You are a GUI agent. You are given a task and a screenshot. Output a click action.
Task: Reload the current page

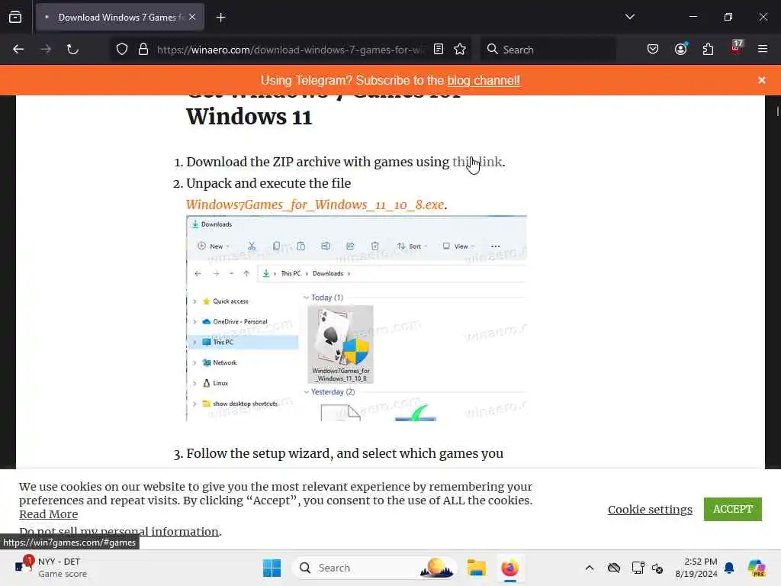coord(72,50)
